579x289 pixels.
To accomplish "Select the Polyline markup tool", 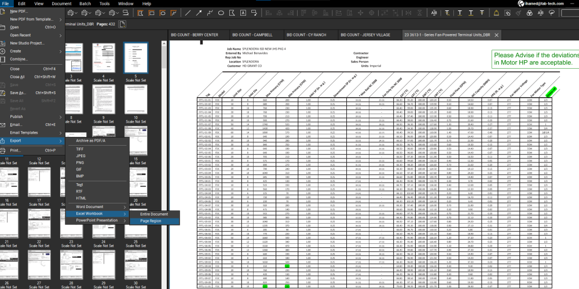I will coord(210,13).
